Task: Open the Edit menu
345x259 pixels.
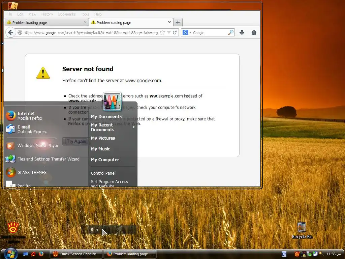Action: click(20, 14)
